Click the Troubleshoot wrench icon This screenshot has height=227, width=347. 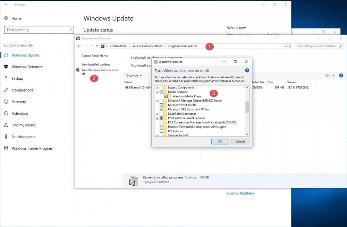[x=6, y=90]
